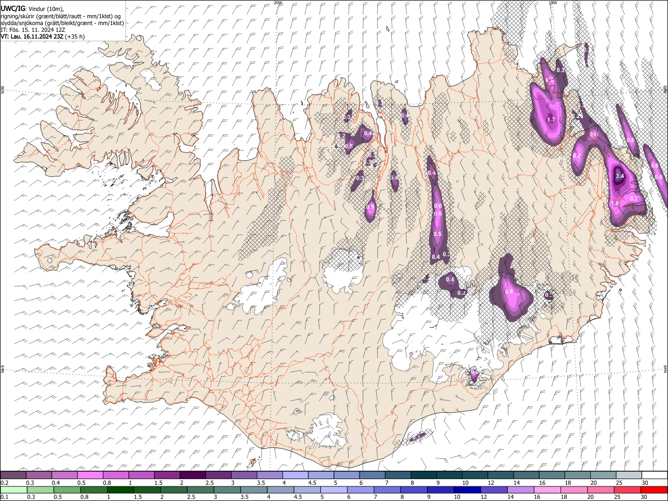Pick the darkest green 1 swatch in rain scale
668x501 pixels.
(121, 490)
